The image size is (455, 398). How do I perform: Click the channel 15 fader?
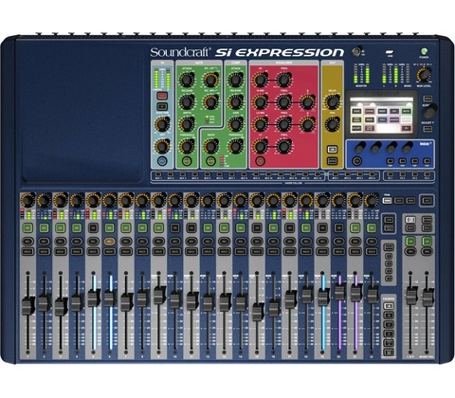(258, 312)
